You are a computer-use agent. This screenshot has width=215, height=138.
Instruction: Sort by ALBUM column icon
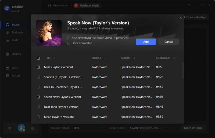click(134, 58)
